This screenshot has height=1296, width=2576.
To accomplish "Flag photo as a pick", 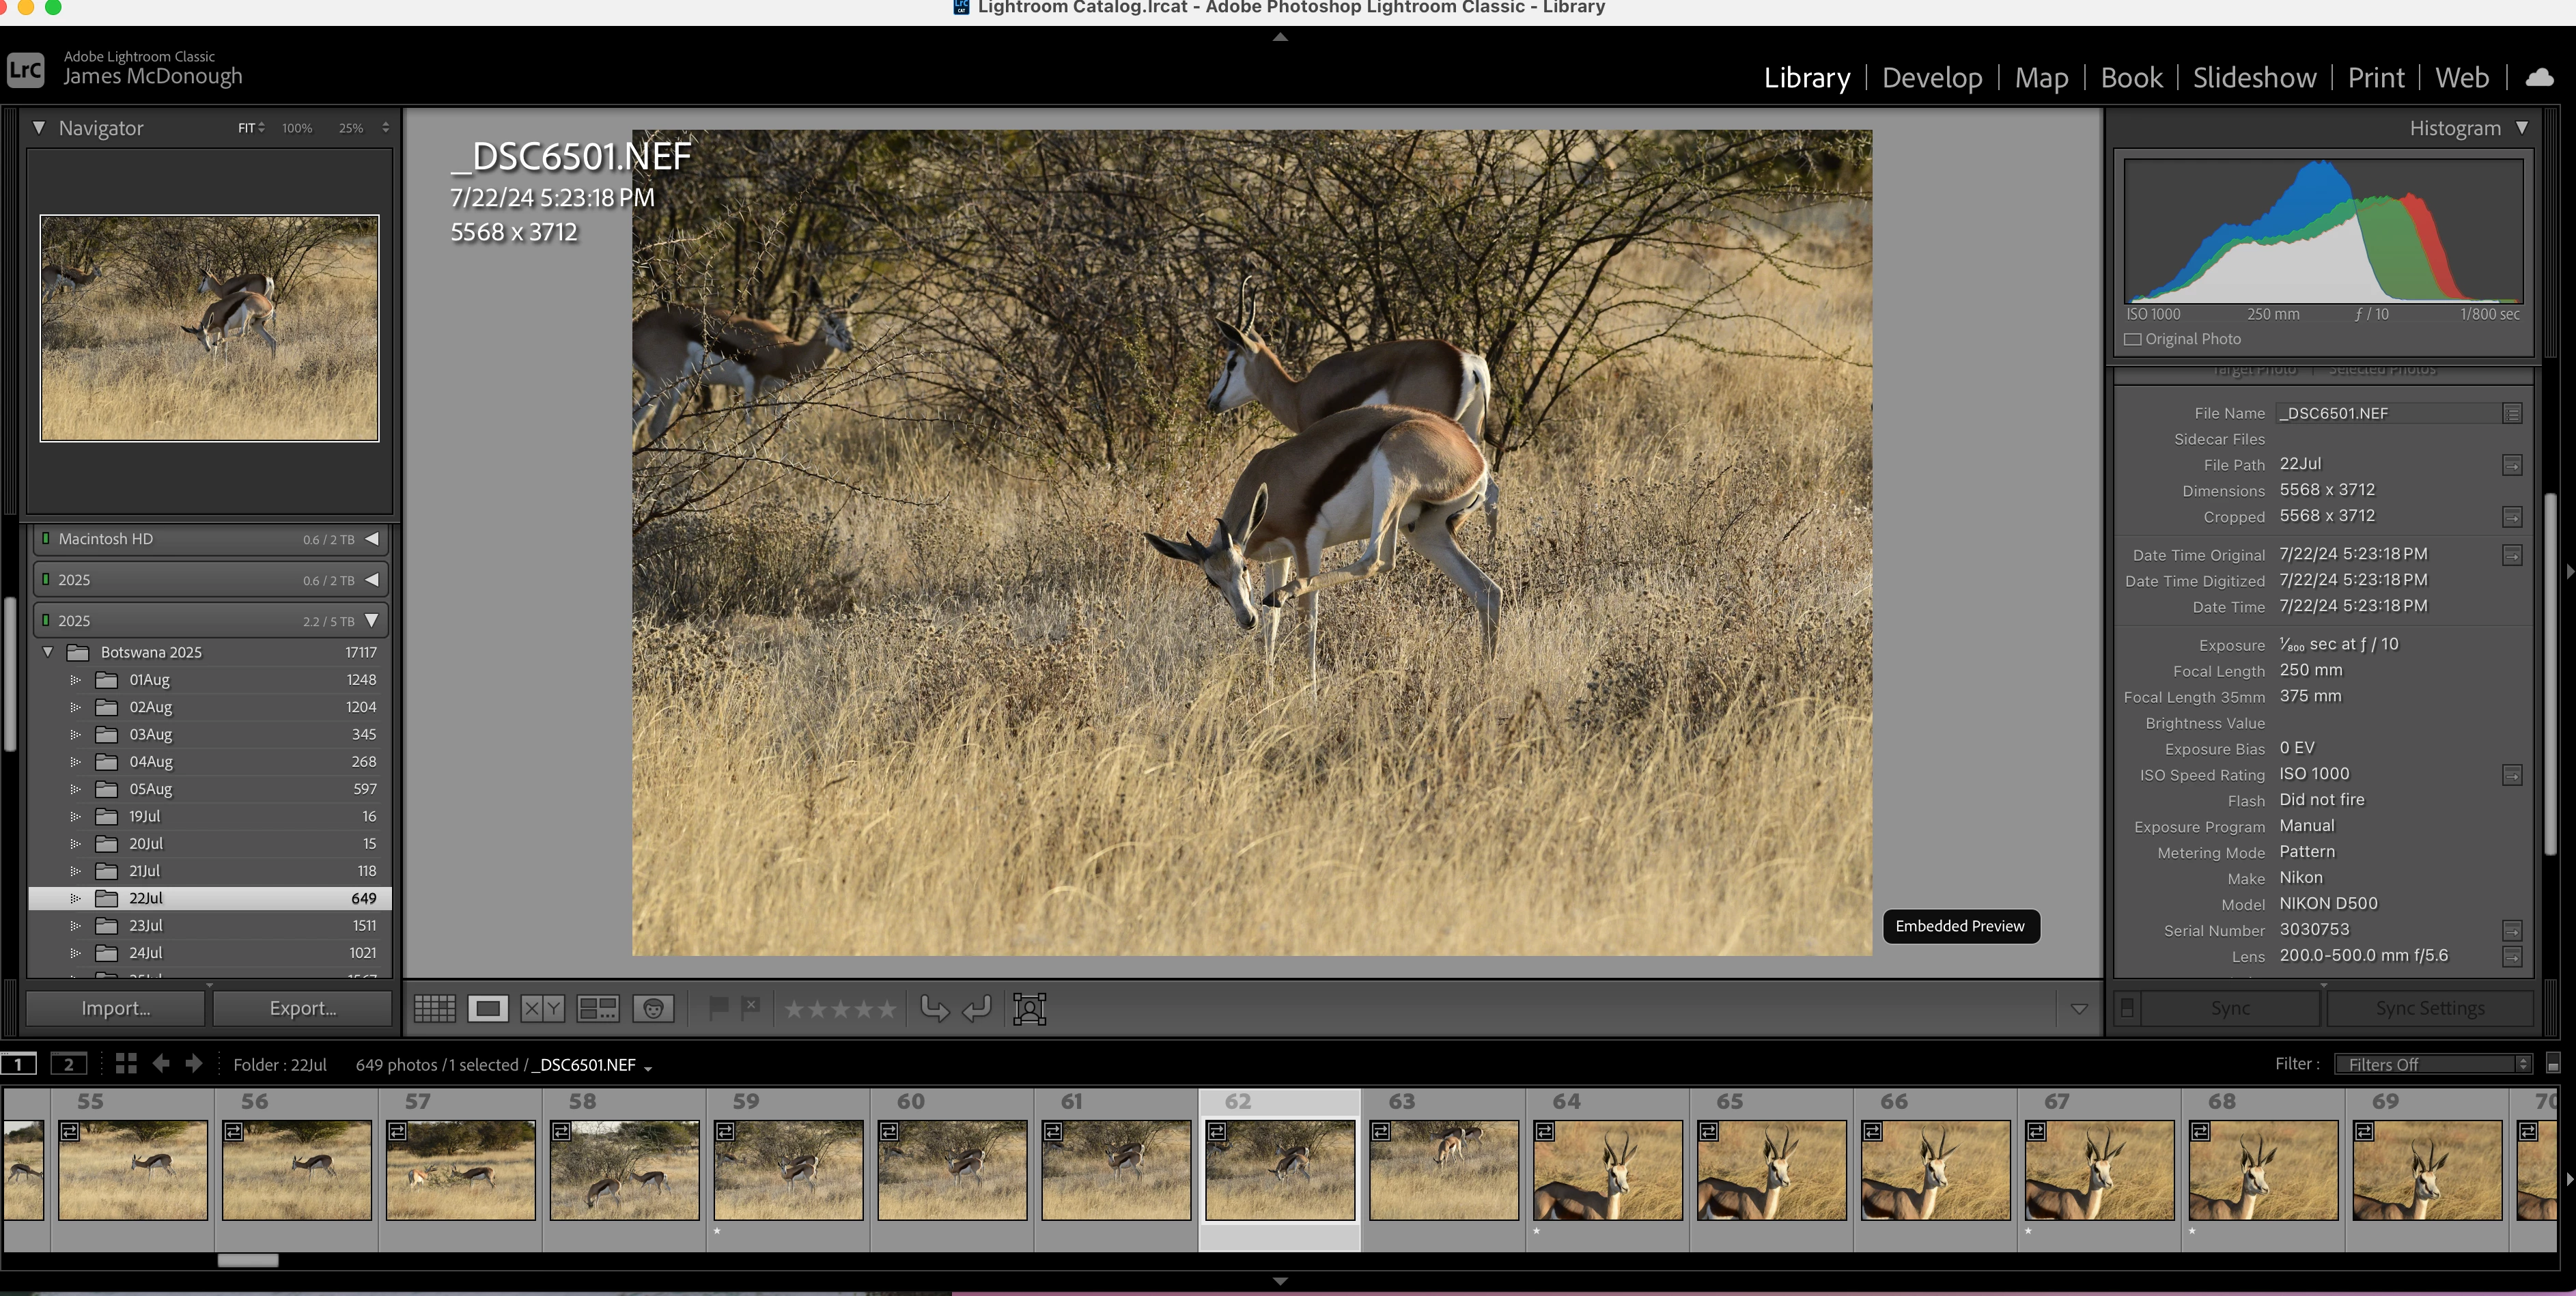I will [x=718, y=1007].
